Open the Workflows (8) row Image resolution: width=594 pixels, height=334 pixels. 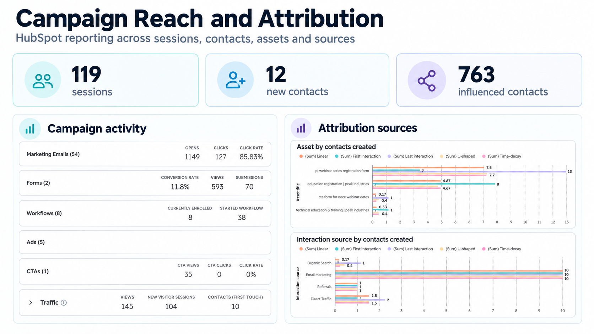point(145,213)
